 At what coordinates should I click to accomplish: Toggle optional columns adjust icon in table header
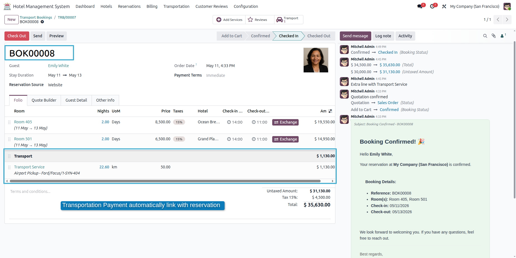tap(330, 111)
